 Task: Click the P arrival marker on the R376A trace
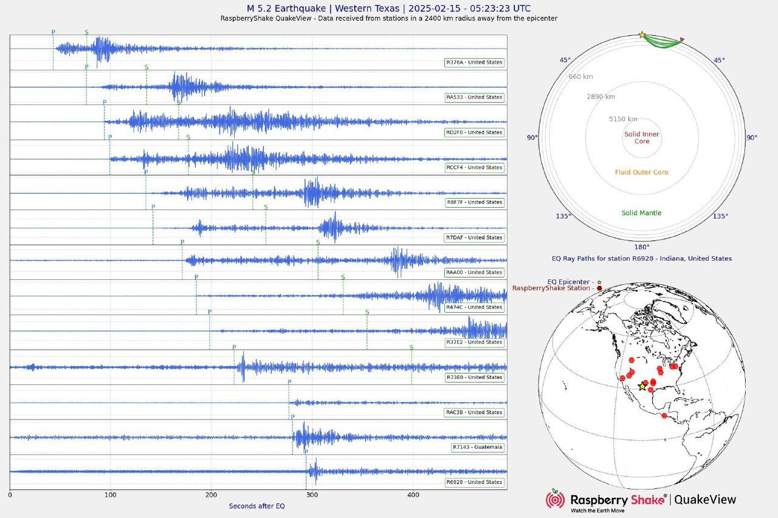[x=53, y=32]
